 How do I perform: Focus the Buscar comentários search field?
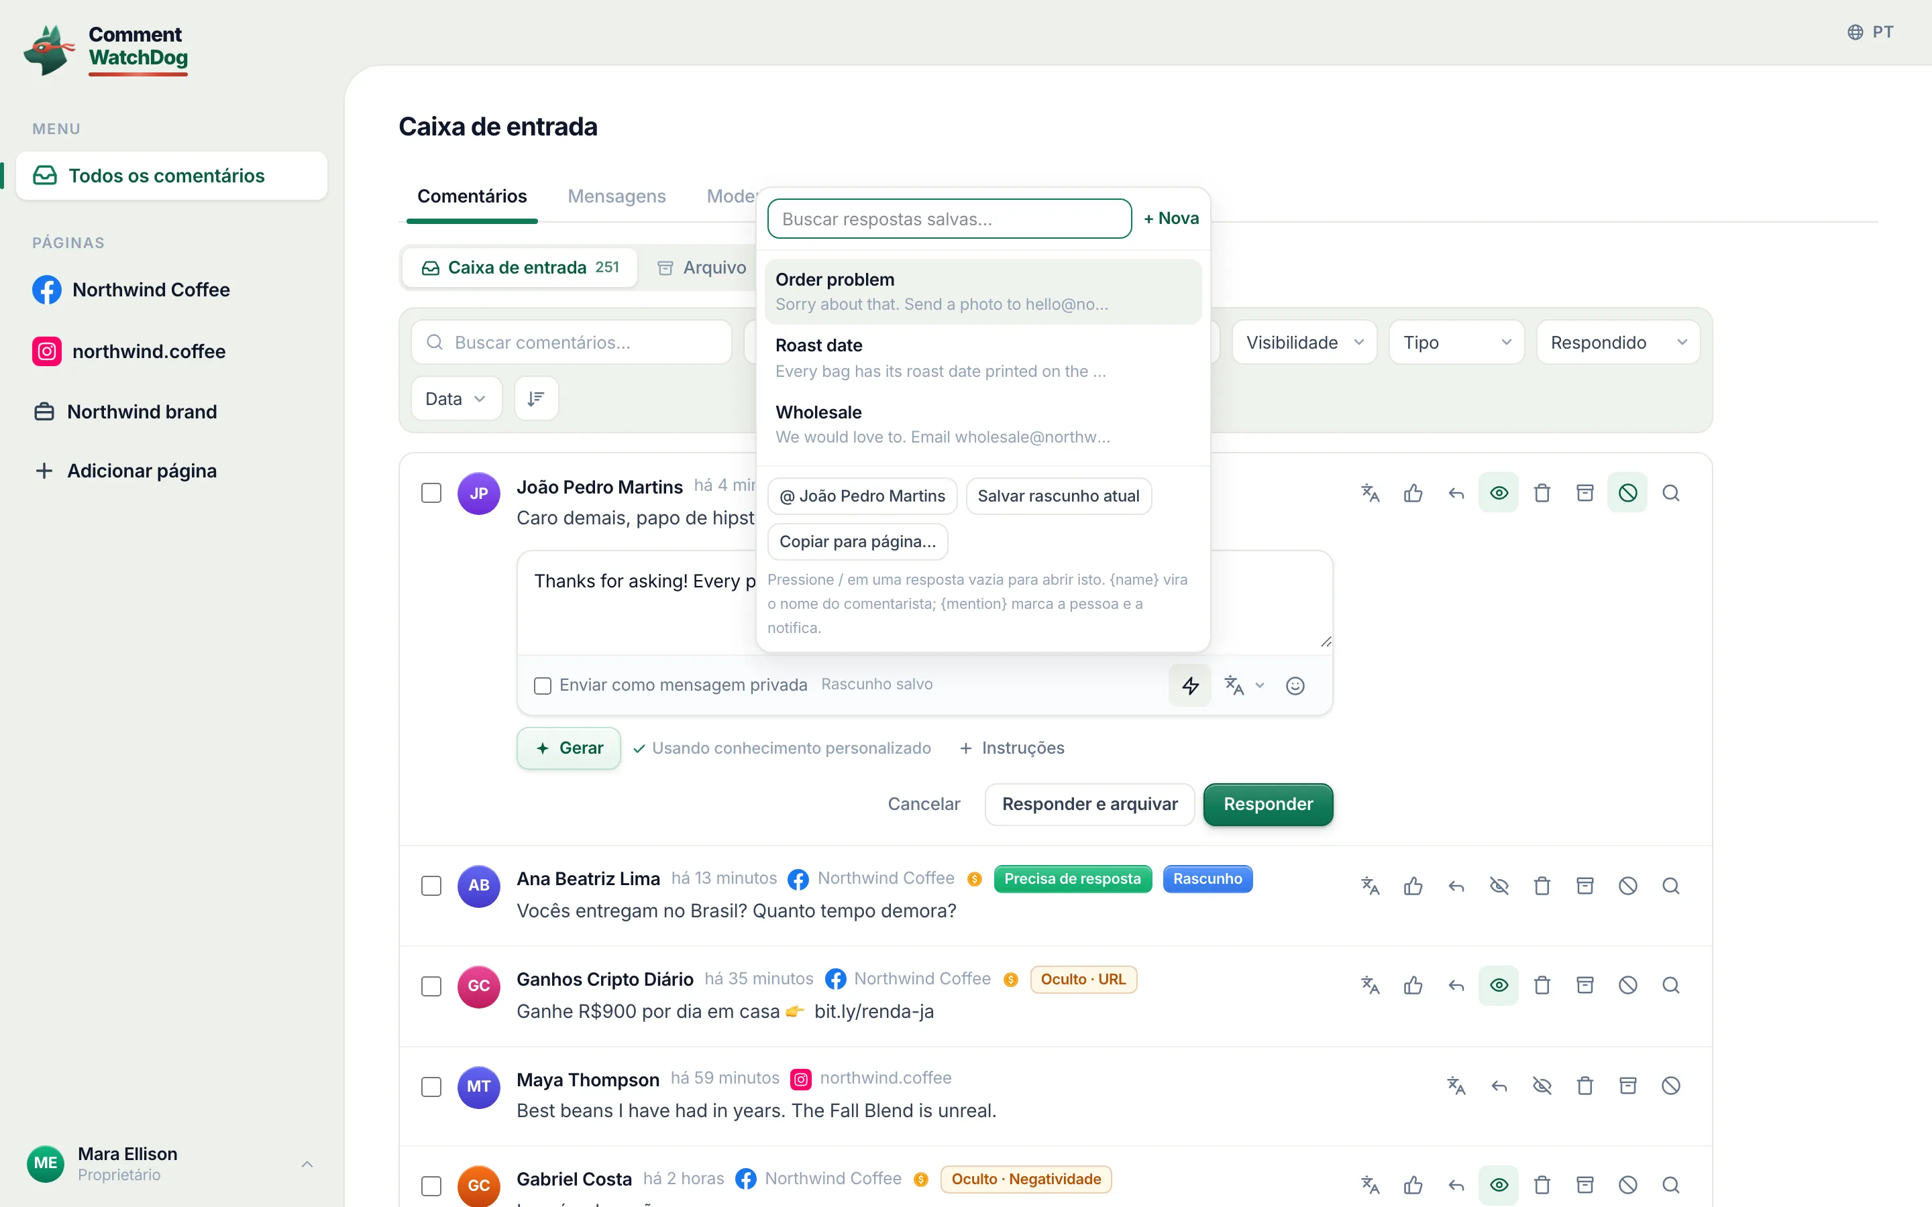572,343
